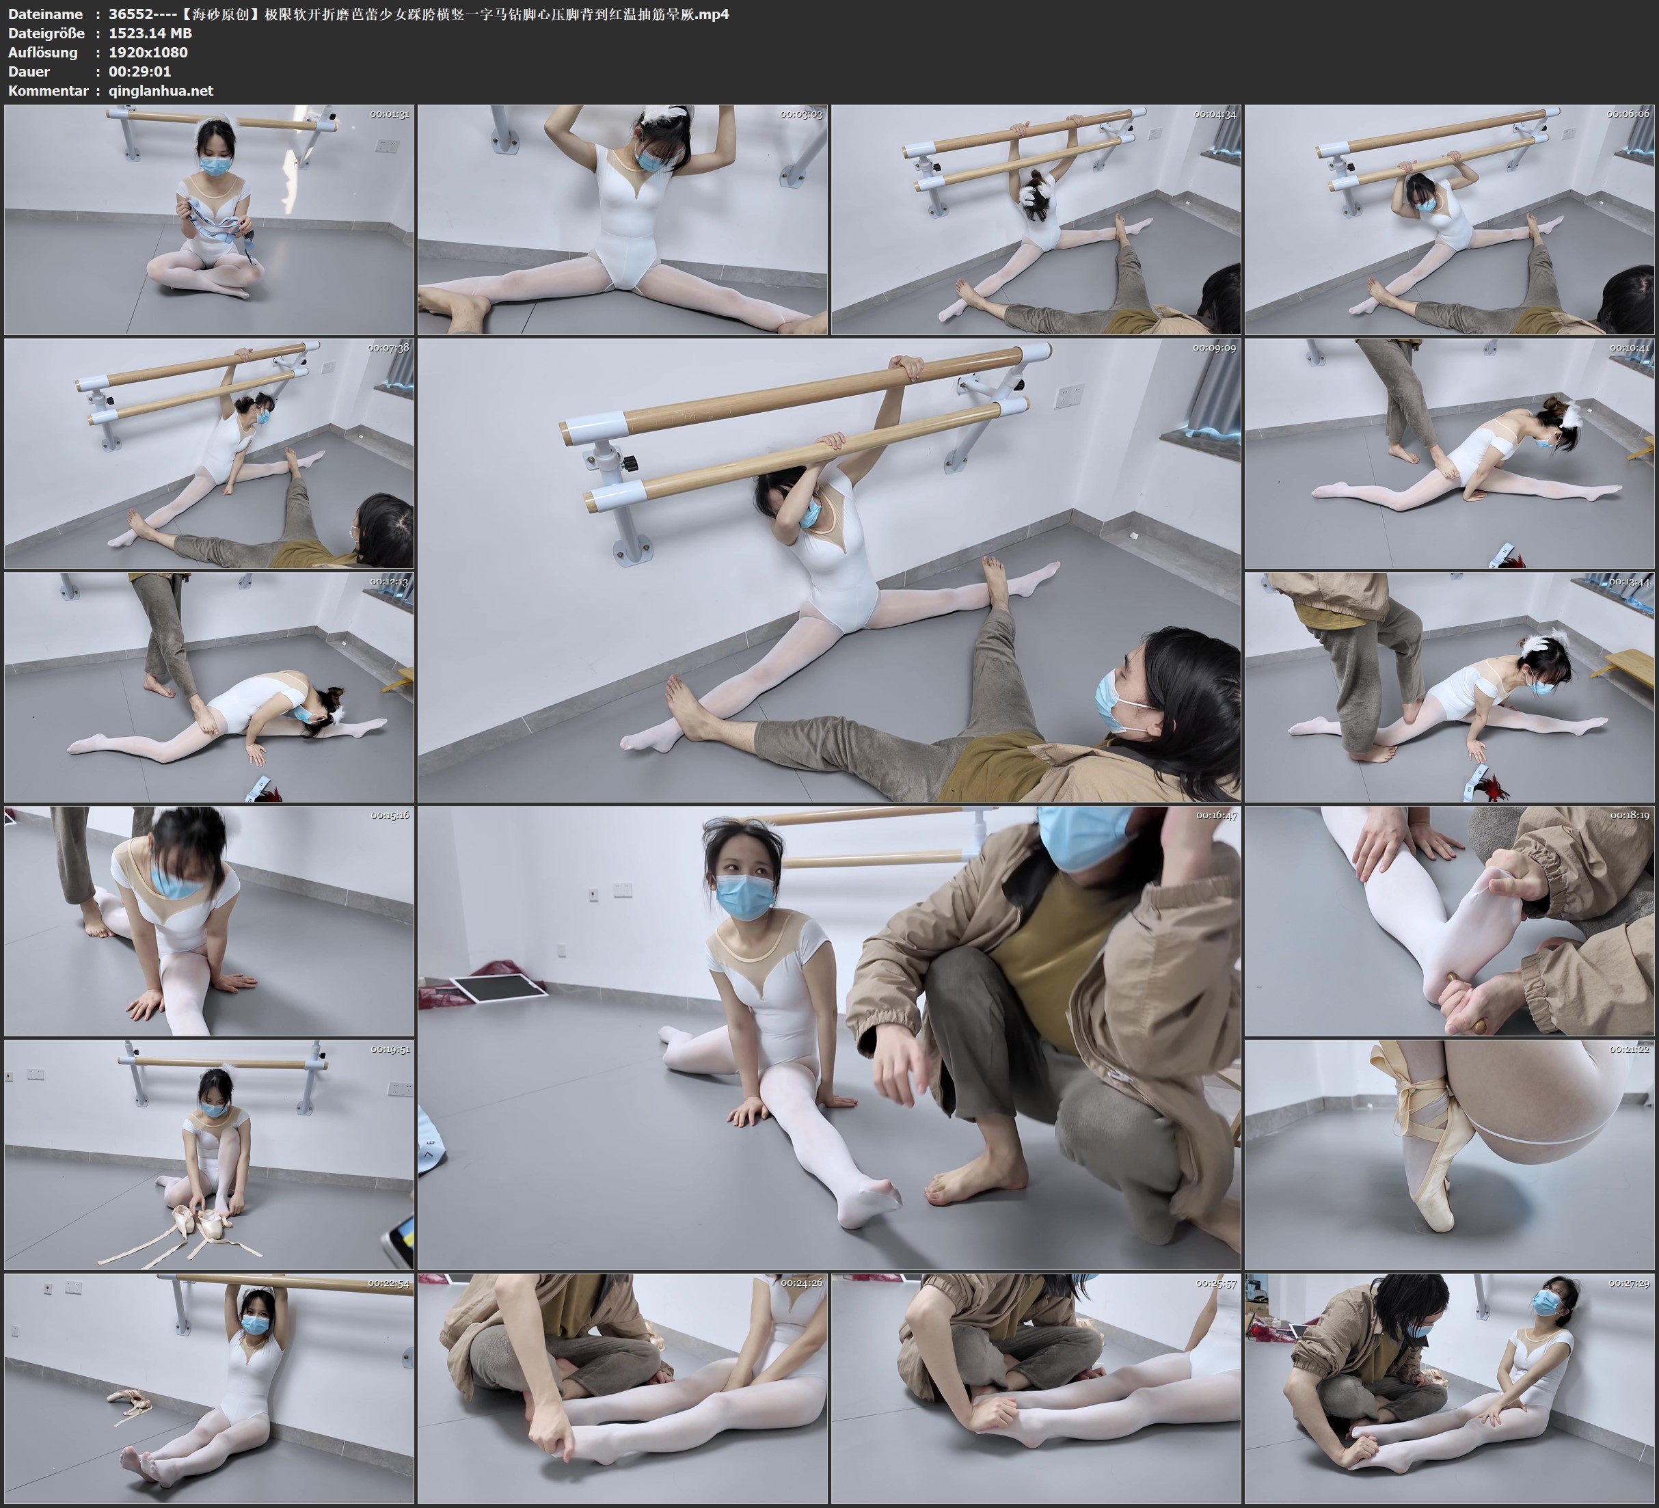Click the Dateiname .mp4 filename text
The height and width of the screenshot is (1508, 1659).
[418, 14]
